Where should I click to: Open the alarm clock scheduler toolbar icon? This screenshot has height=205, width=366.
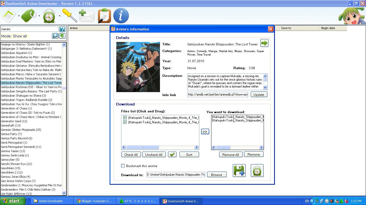(49, 16)
